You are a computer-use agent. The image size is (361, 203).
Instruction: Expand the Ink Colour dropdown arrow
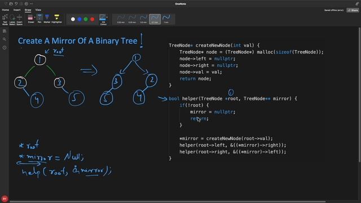pyautogui.click(x=107, y=17)
